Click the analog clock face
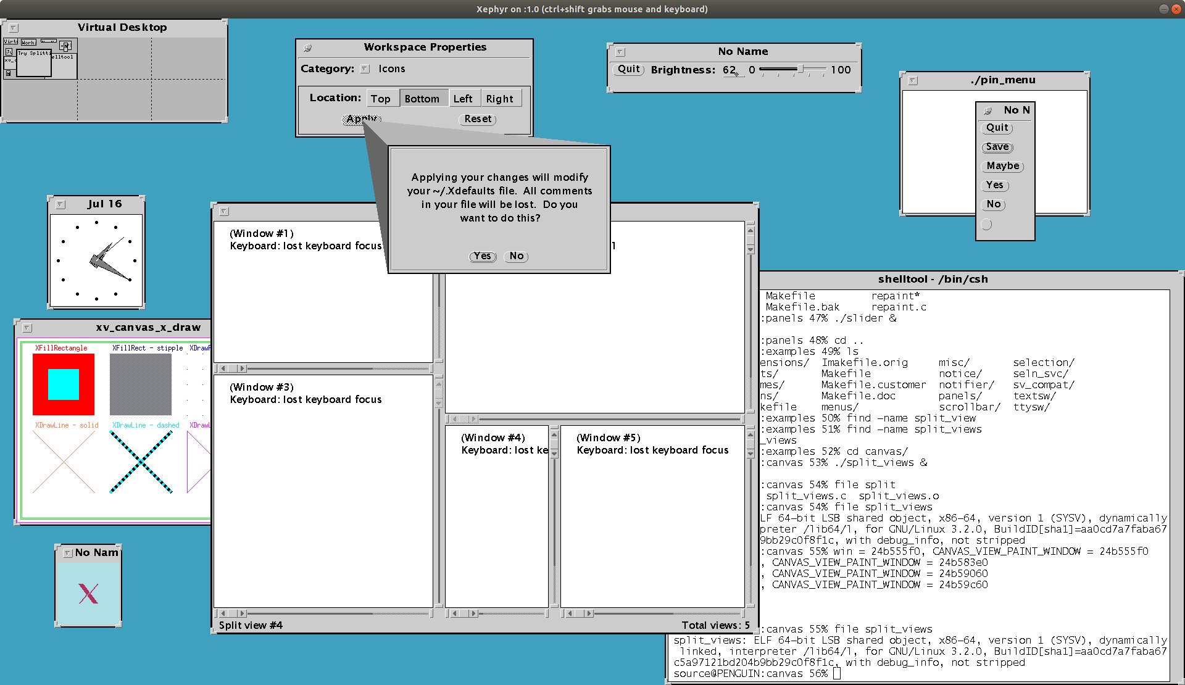Viewport: 1185px width, 685px height. [x=96, y=261]
